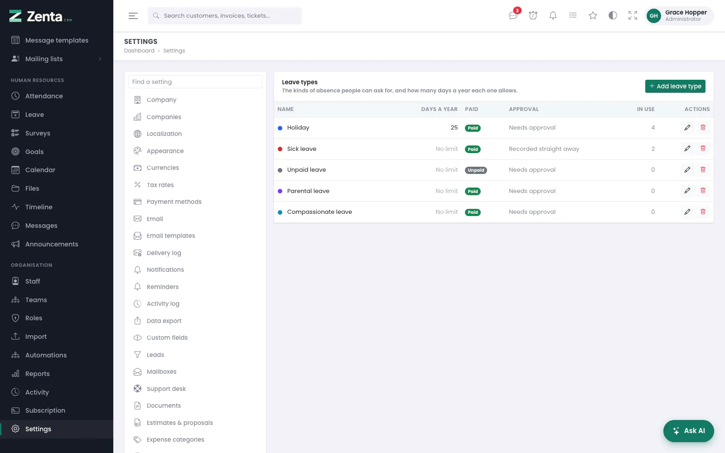Expand the Mailing lists submenu
The image size is (725, 453).
(x=57, y=59)
